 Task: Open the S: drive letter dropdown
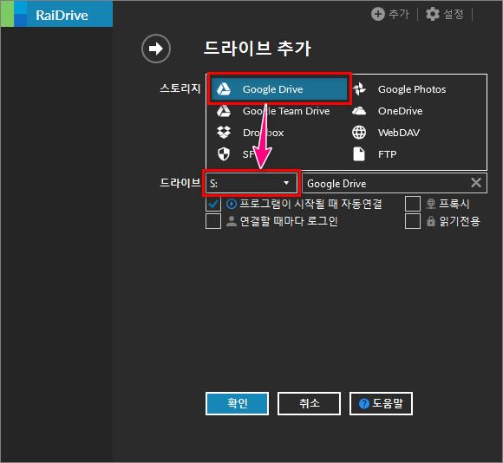(x=251, y=183)
